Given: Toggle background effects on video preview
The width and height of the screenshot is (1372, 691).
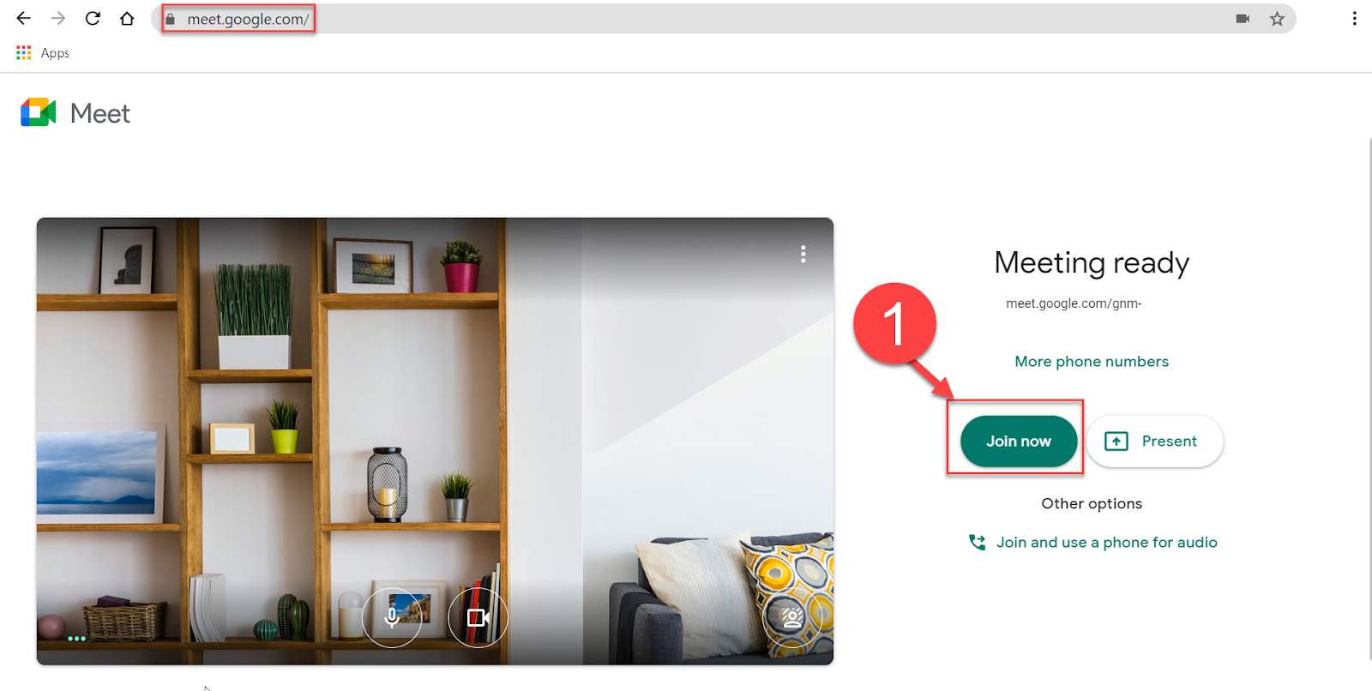Looking at the screenshot, I should click(791, 617).
